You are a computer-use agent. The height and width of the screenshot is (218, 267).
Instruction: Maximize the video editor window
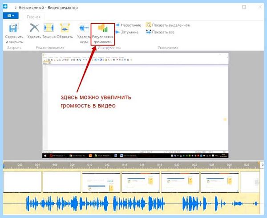[244, 7]
